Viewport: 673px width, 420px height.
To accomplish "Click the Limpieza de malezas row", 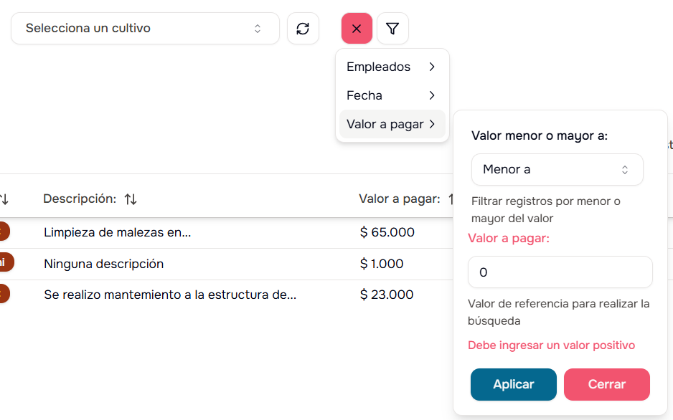I will click(x=117, y=232).
